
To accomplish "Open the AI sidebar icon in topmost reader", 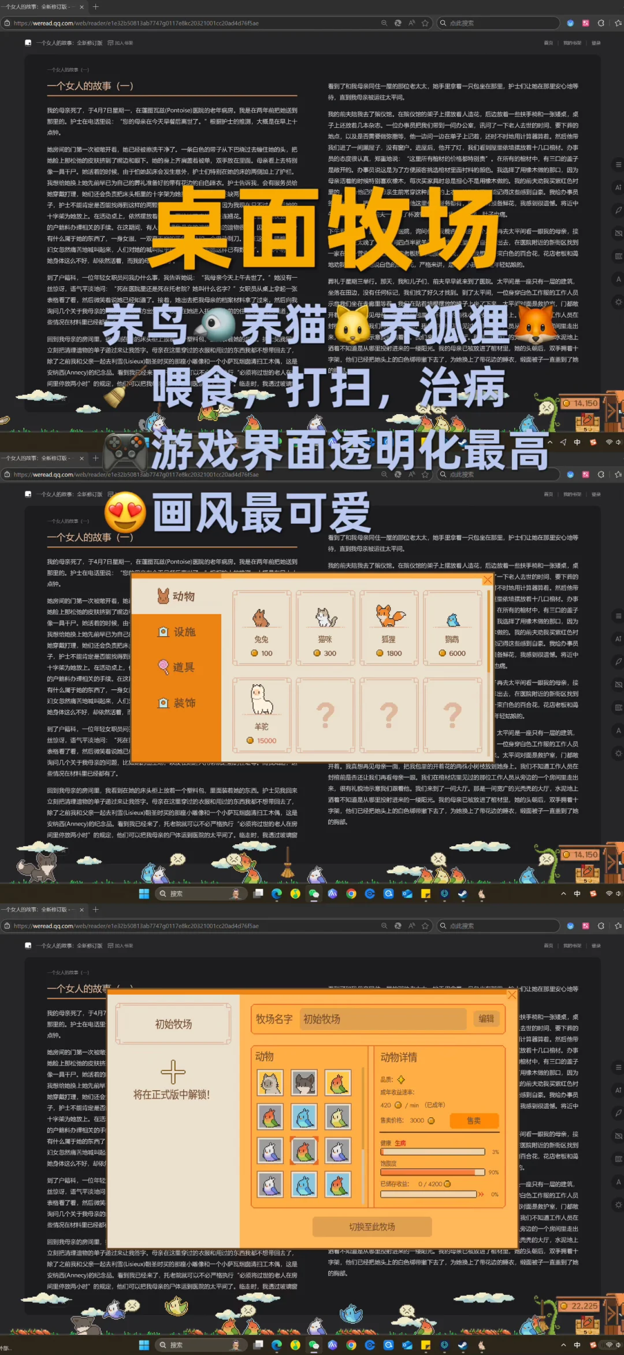I will tap(618, 187).
